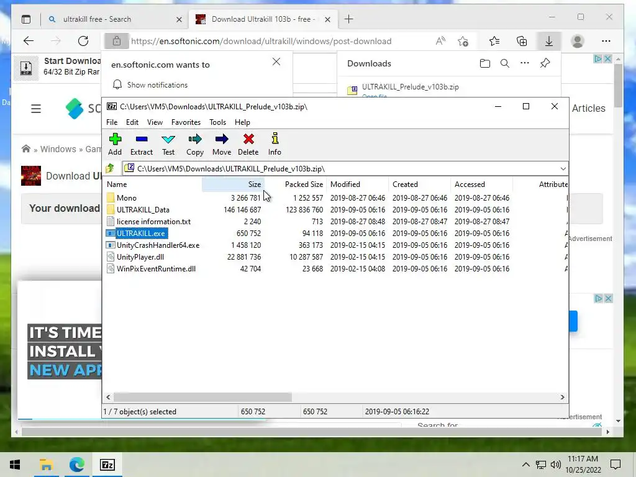Image resolution: width=636 pixels, height=477 pixels.
Task: Select the UnityPlayer.dll file
Action: coord(140,257)
